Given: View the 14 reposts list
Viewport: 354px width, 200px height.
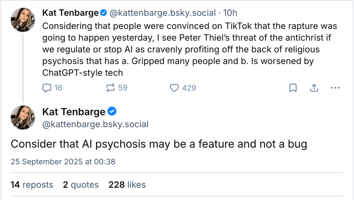Looking at the screenshot, I should click(32, 185).
